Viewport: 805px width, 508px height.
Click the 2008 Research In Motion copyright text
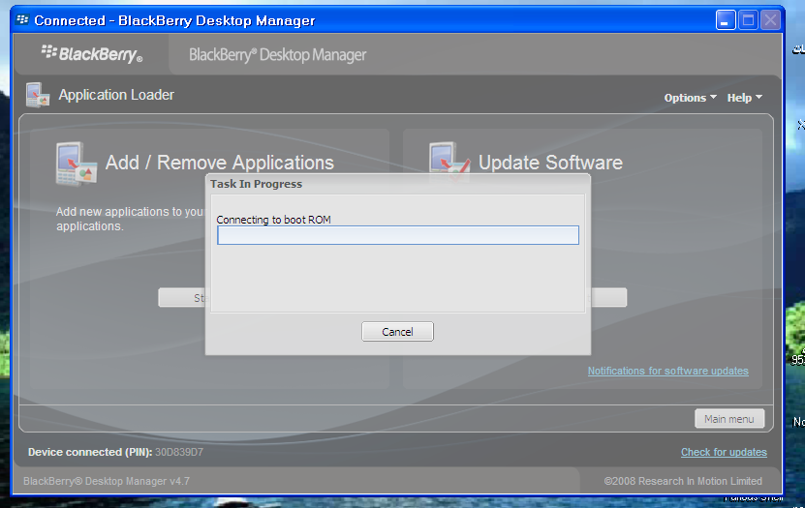[683, 481]
